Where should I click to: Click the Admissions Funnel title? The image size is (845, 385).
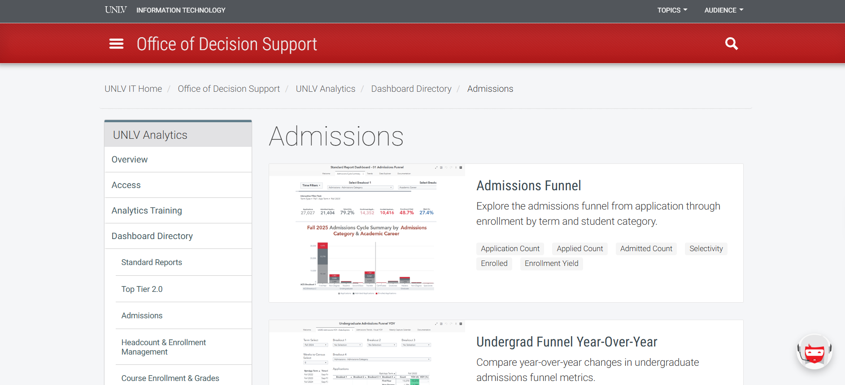point(529,185)
